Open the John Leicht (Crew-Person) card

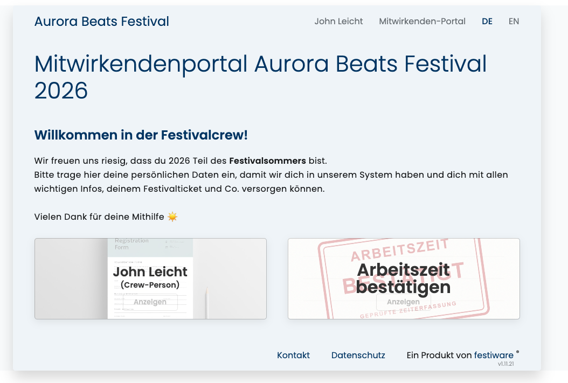(x=150, y=278)
